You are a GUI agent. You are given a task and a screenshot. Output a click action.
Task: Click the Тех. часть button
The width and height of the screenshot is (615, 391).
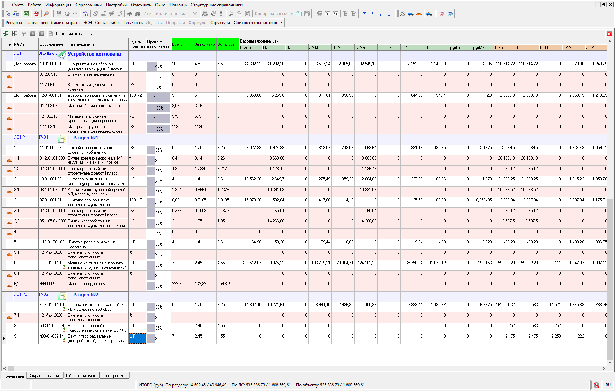coord(133,23)
